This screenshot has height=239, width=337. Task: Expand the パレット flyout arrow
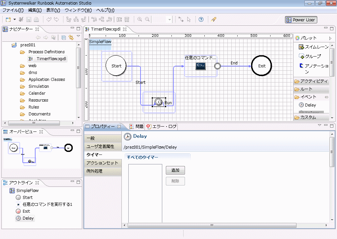tap(330, 38)
